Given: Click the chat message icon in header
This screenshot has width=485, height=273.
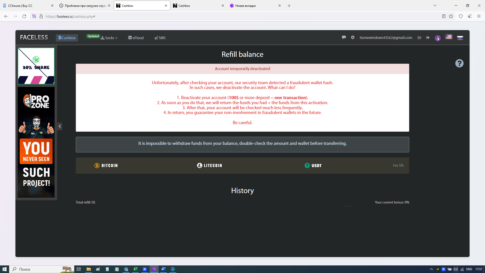Looking at the screenshot, I should point(344,37).
